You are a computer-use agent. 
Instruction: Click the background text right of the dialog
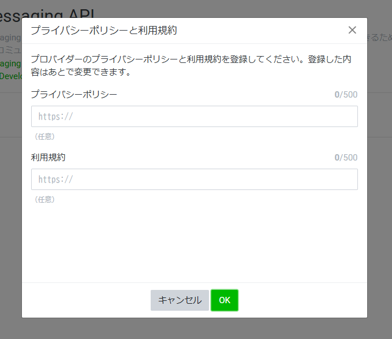click(x=379, y=38)
